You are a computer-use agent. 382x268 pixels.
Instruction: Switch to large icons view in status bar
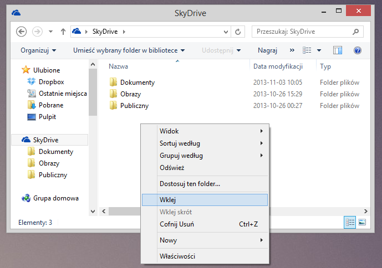point(362,222)
